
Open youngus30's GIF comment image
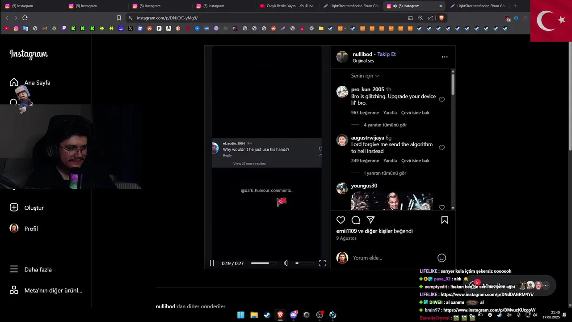pos(392,201)
